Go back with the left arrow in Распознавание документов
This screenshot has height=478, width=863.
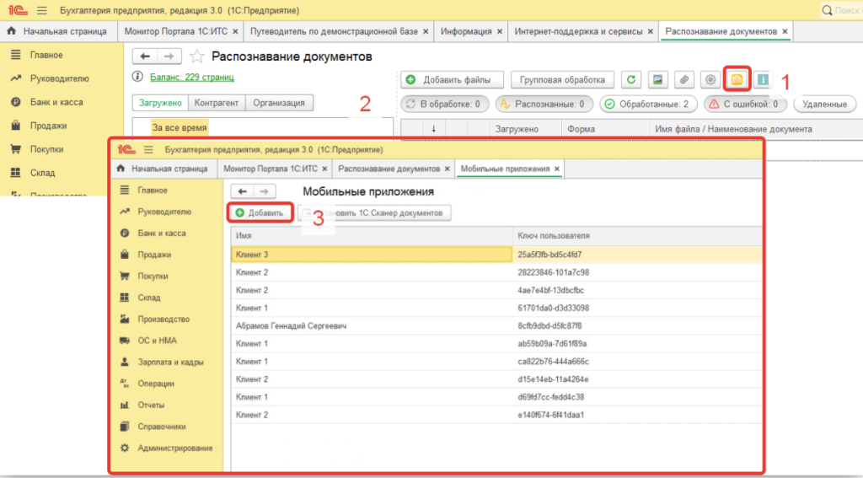pos(145,56)
